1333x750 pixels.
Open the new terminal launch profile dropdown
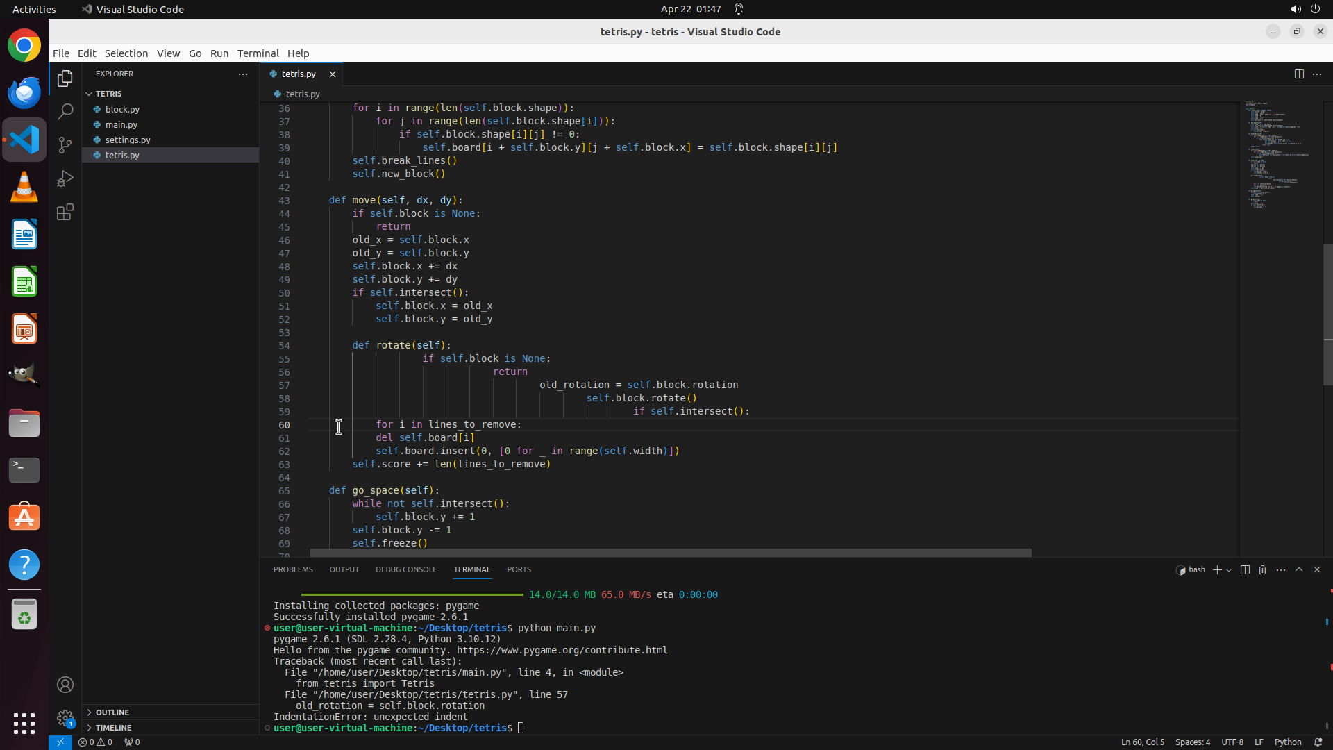click(1229, 569)
